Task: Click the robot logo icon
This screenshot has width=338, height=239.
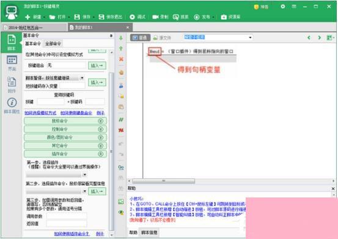Action: pyautogui.click(x=12, y=12)
